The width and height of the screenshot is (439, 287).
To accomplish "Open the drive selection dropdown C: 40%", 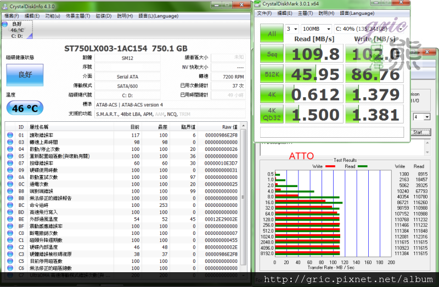I will [369, 29].
